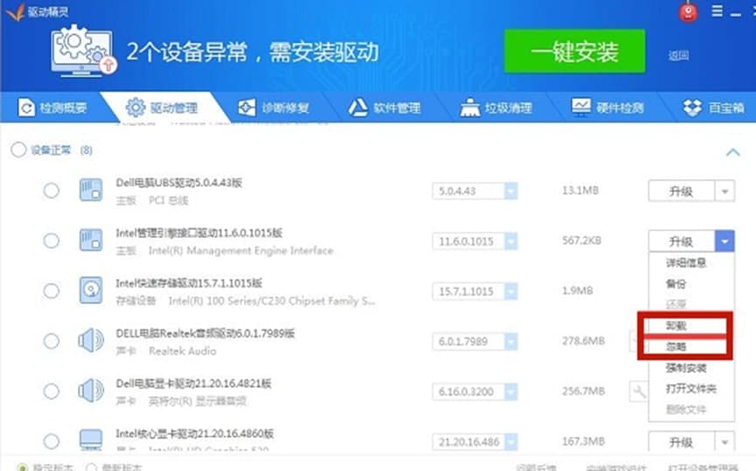
Task: Click the Realtek Audio device label
Action: pos(183,351)
